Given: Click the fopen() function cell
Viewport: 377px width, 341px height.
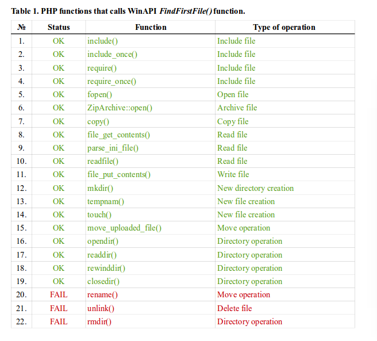Looking at the screenshot, I should pyautogui.click(x=99, y=94).
